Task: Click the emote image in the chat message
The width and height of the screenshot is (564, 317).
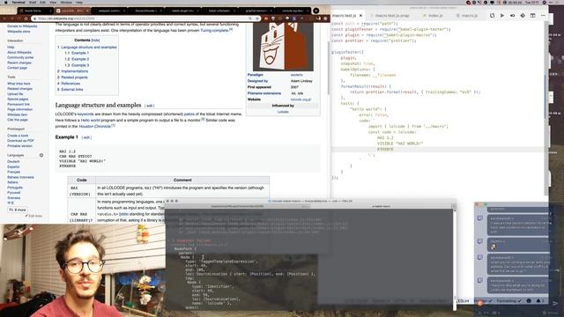Action: [493, 247]
